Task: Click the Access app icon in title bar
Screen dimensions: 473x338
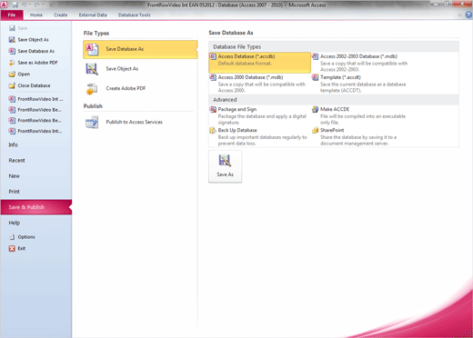Action: [x=4, y=5]
